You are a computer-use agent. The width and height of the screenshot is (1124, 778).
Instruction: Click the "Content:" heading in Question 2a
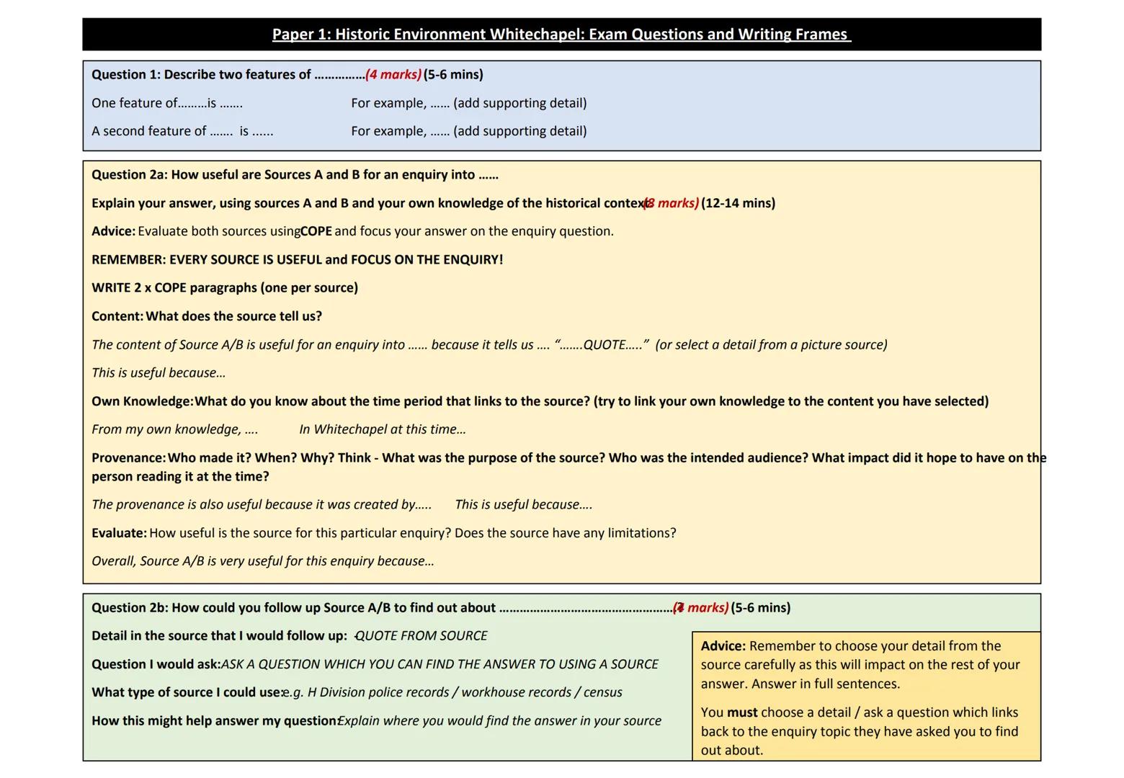(x=117, y=316)
